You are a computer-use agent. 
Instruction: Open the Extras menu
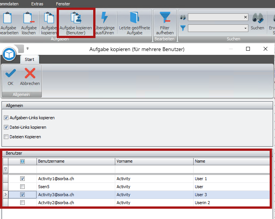pyautogui.click(x=37, y=4)
